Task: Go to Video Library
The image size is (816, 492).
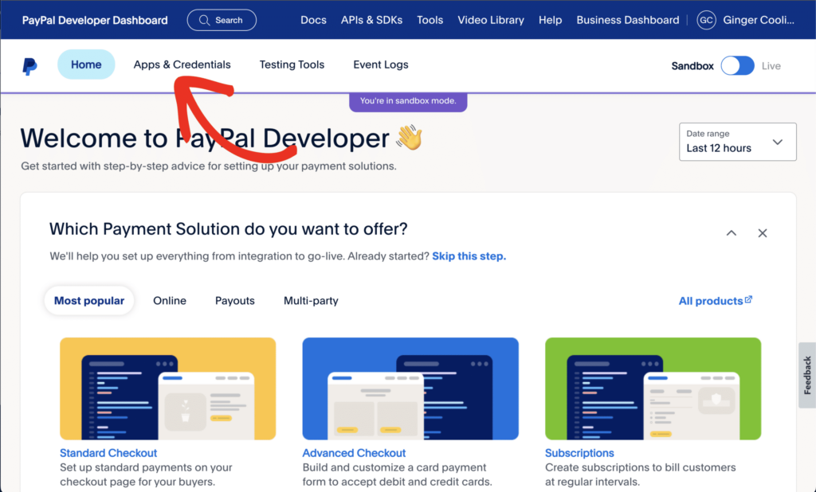Action: pyautogui.click(x=491, y=20)
